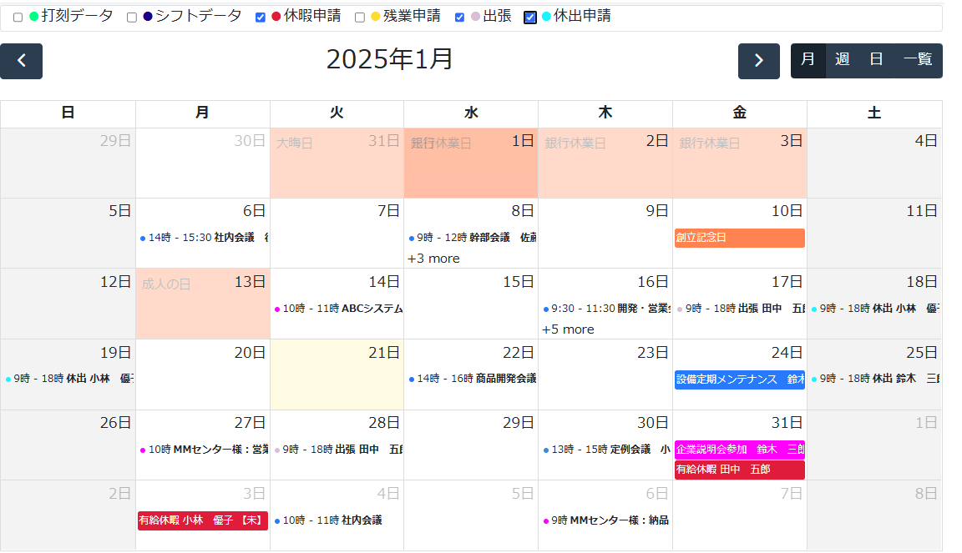Switch to 週 view

[x=842, y=60]
